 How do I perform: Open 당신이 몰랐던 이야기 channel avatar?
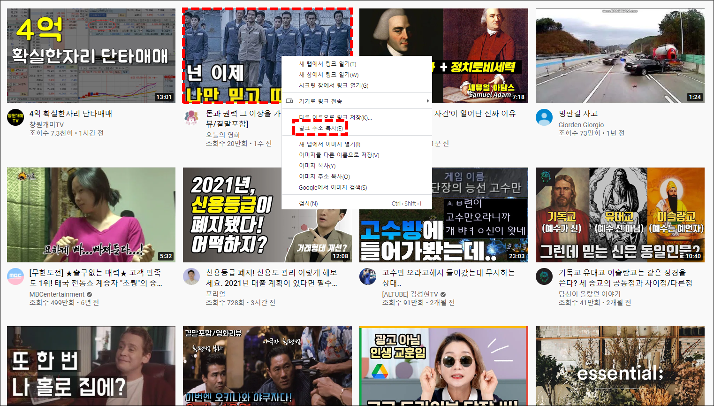click(x=544, y=276)
